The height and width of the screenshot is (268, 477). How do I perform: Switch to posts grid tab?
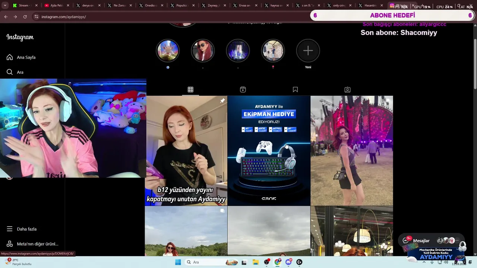pos(190,90)
